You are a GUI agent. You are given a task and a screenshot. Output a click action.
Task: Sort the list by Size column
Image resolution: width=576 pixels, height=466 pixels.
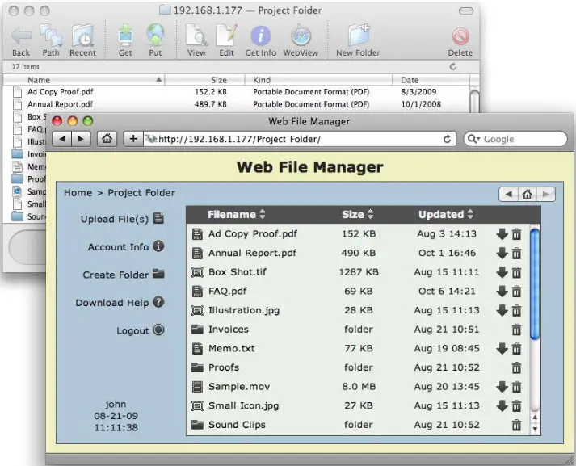(357, 215)
